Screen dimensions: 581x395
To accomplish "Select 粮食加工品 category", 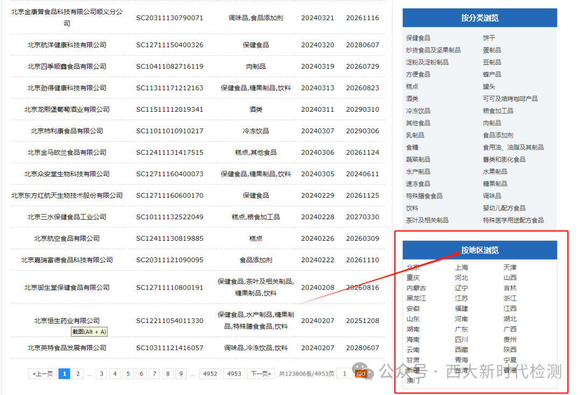I will click(498, 111).
